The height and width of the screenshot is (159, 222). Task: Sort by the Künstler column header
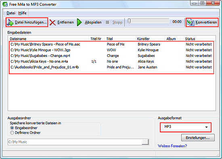pos(150,39)
